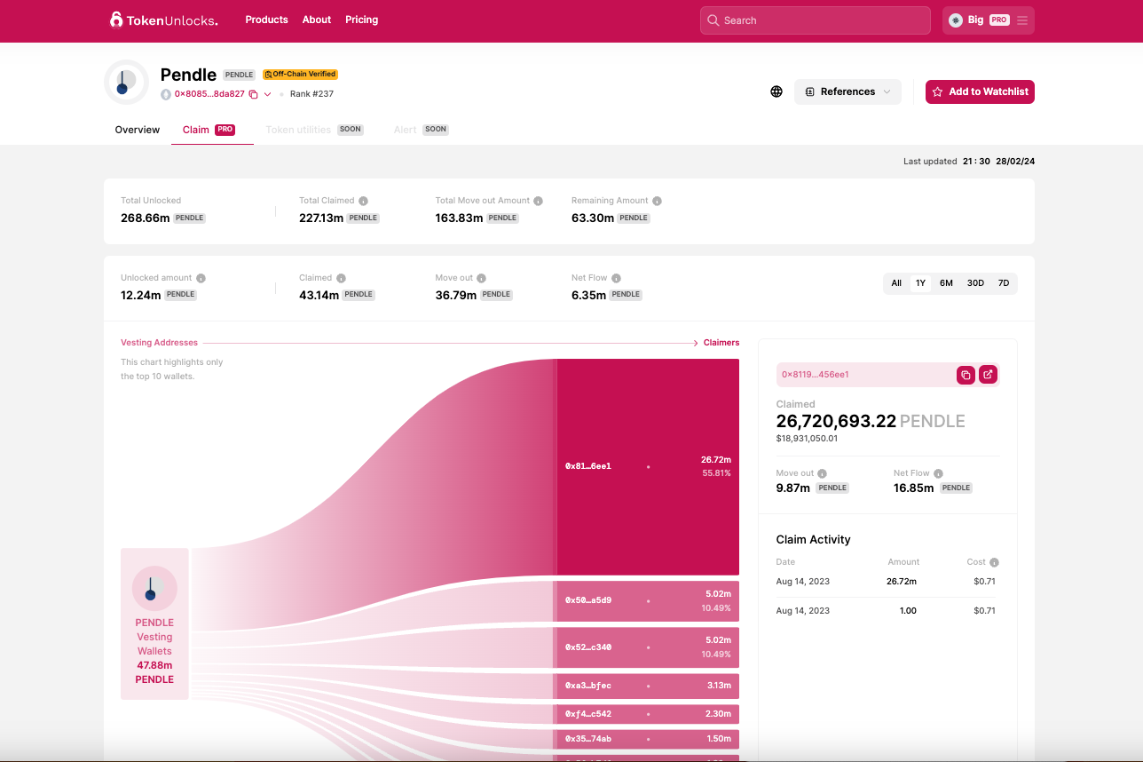Click info icon beside Net Flow 16.85m
This screenshot has height=762, width=1143.
coord(938,473)
